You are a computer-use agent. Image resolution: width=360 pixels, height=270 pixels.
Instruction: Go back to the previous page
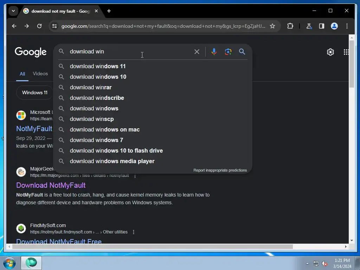[x=14, y=26]
